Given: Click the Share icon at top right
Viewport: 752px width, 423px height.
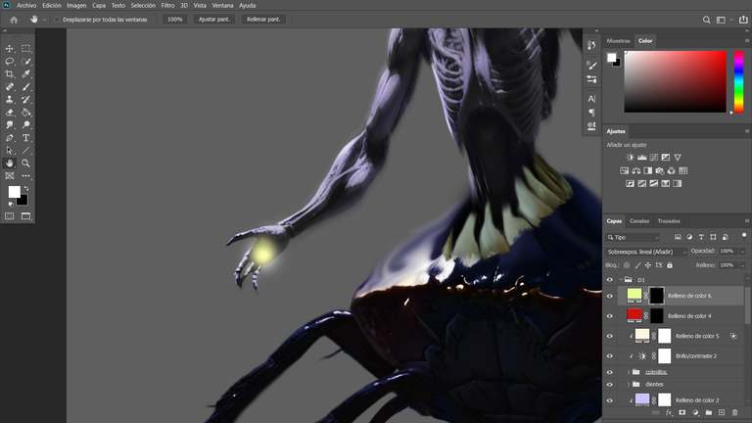Looking at the screenshot, I should [743, 20].
